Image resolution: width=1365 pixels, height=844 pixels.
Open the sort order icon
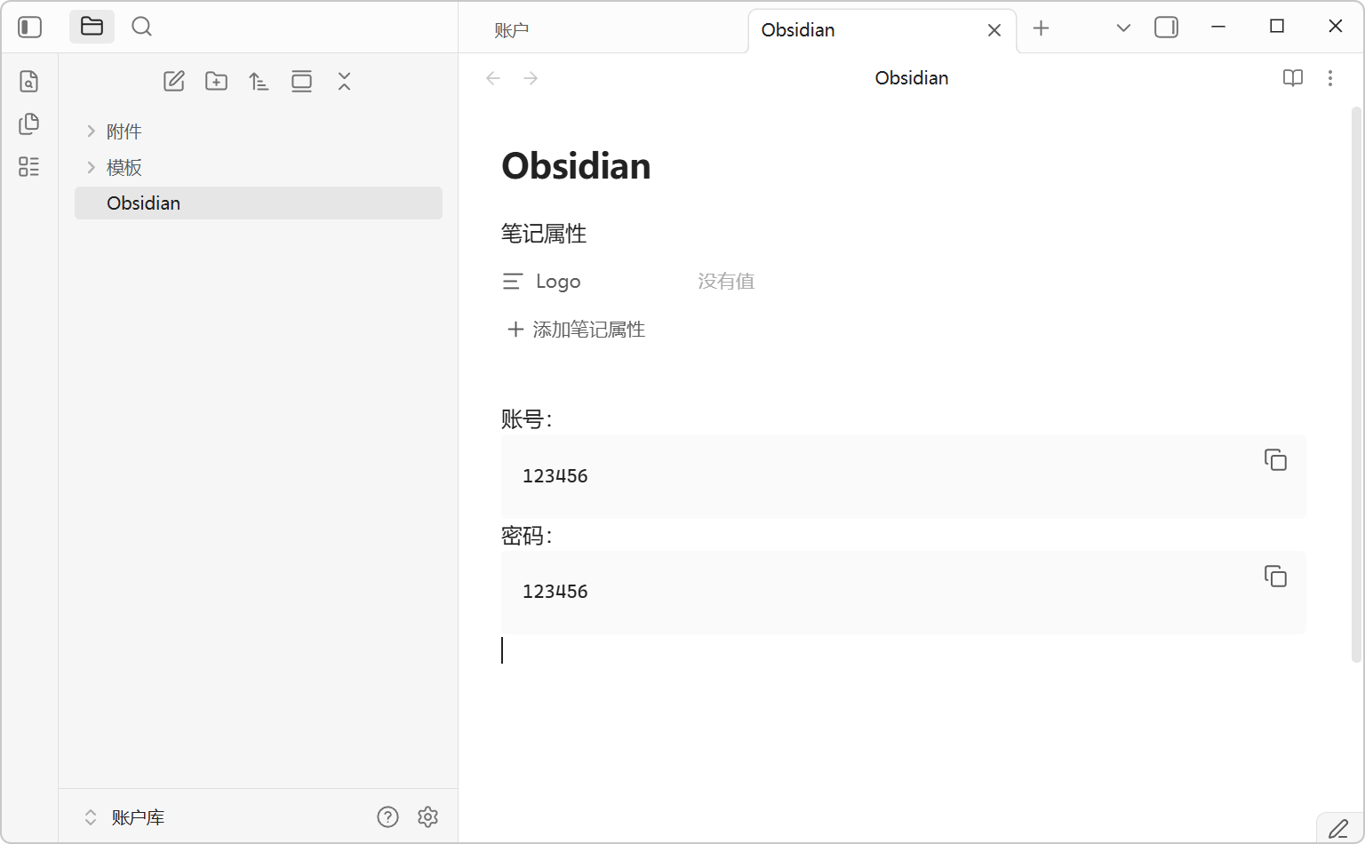pos(259,82)
